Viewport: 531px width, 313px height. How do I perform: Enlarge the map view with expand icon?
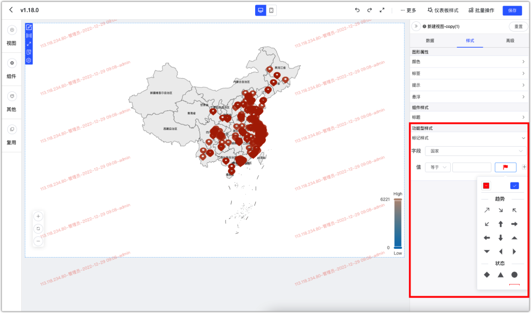(29, 44)
